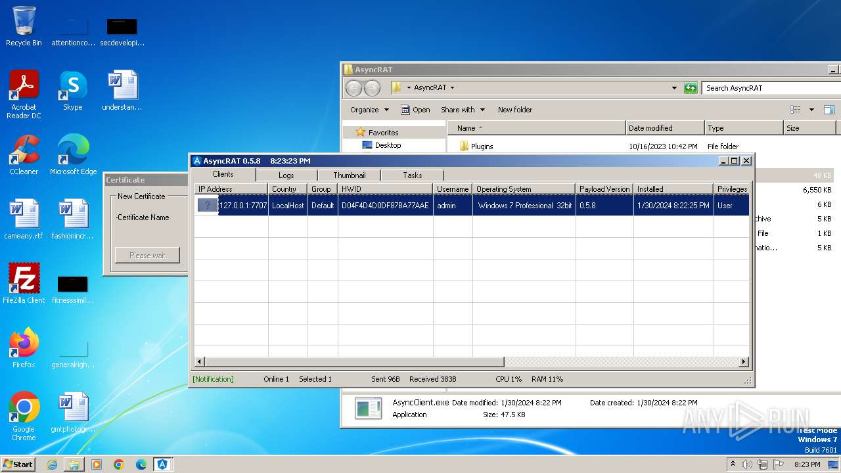
Task: Click the left arrow of AsyncRAT horizontal scrollbar
Action: pos(200,362)
